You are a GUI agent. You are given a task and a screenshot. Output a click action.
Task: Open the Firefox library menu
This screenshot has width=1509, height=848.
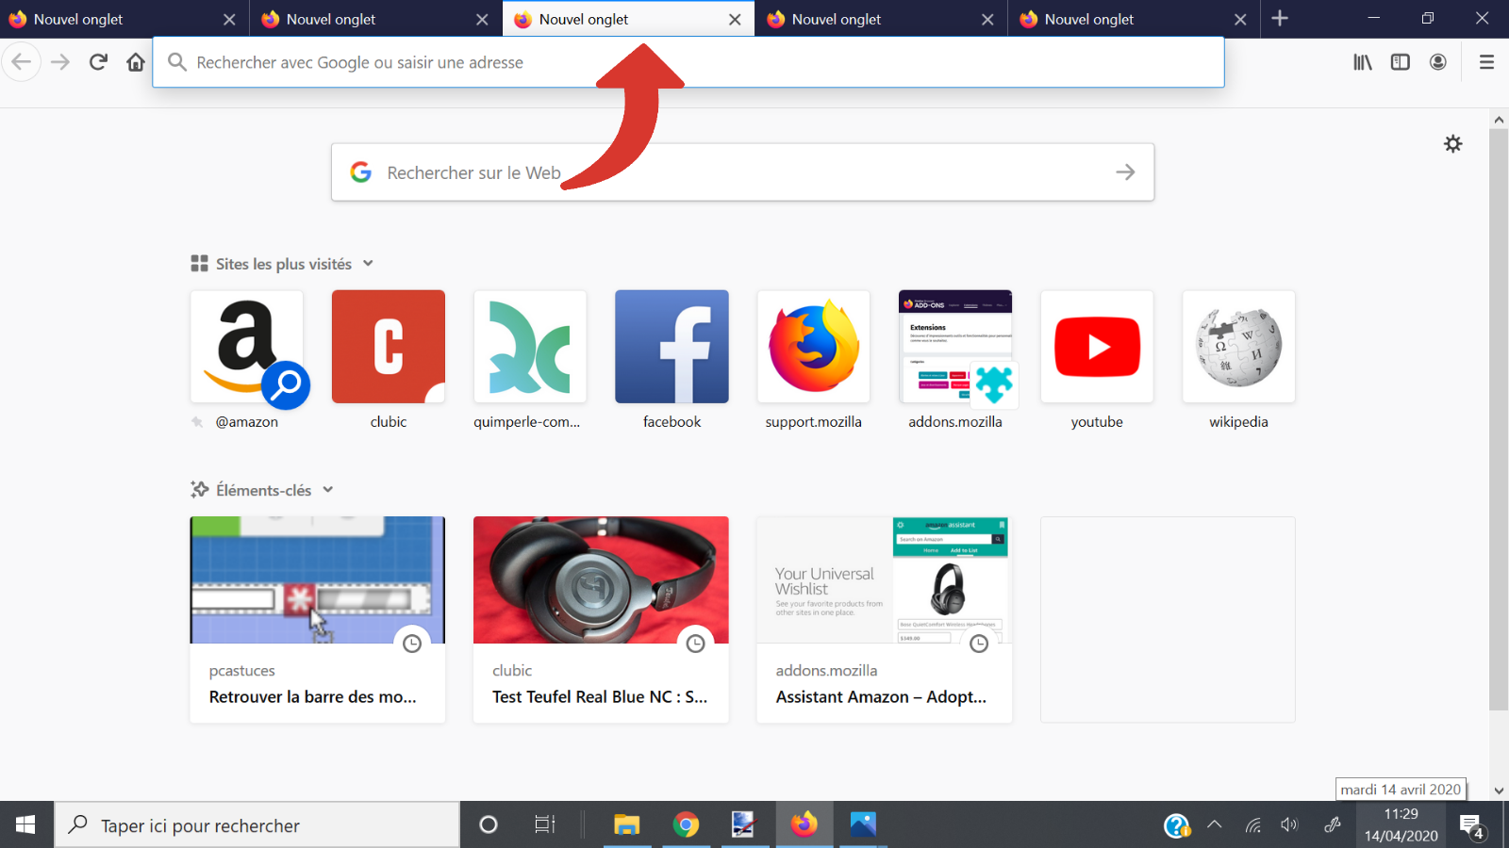1362,61
